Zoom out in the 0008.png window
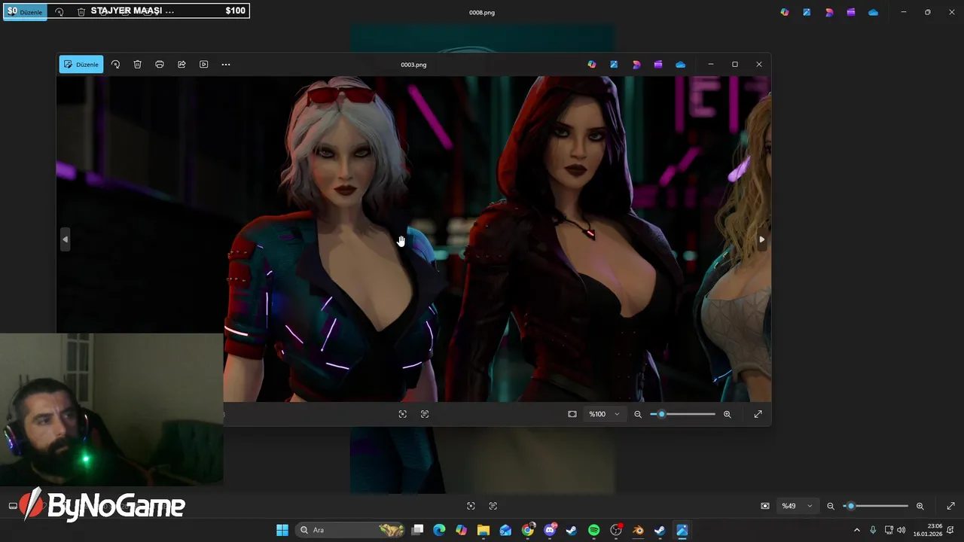Screen dimensions: 964x542 click(x=831, y=506)
